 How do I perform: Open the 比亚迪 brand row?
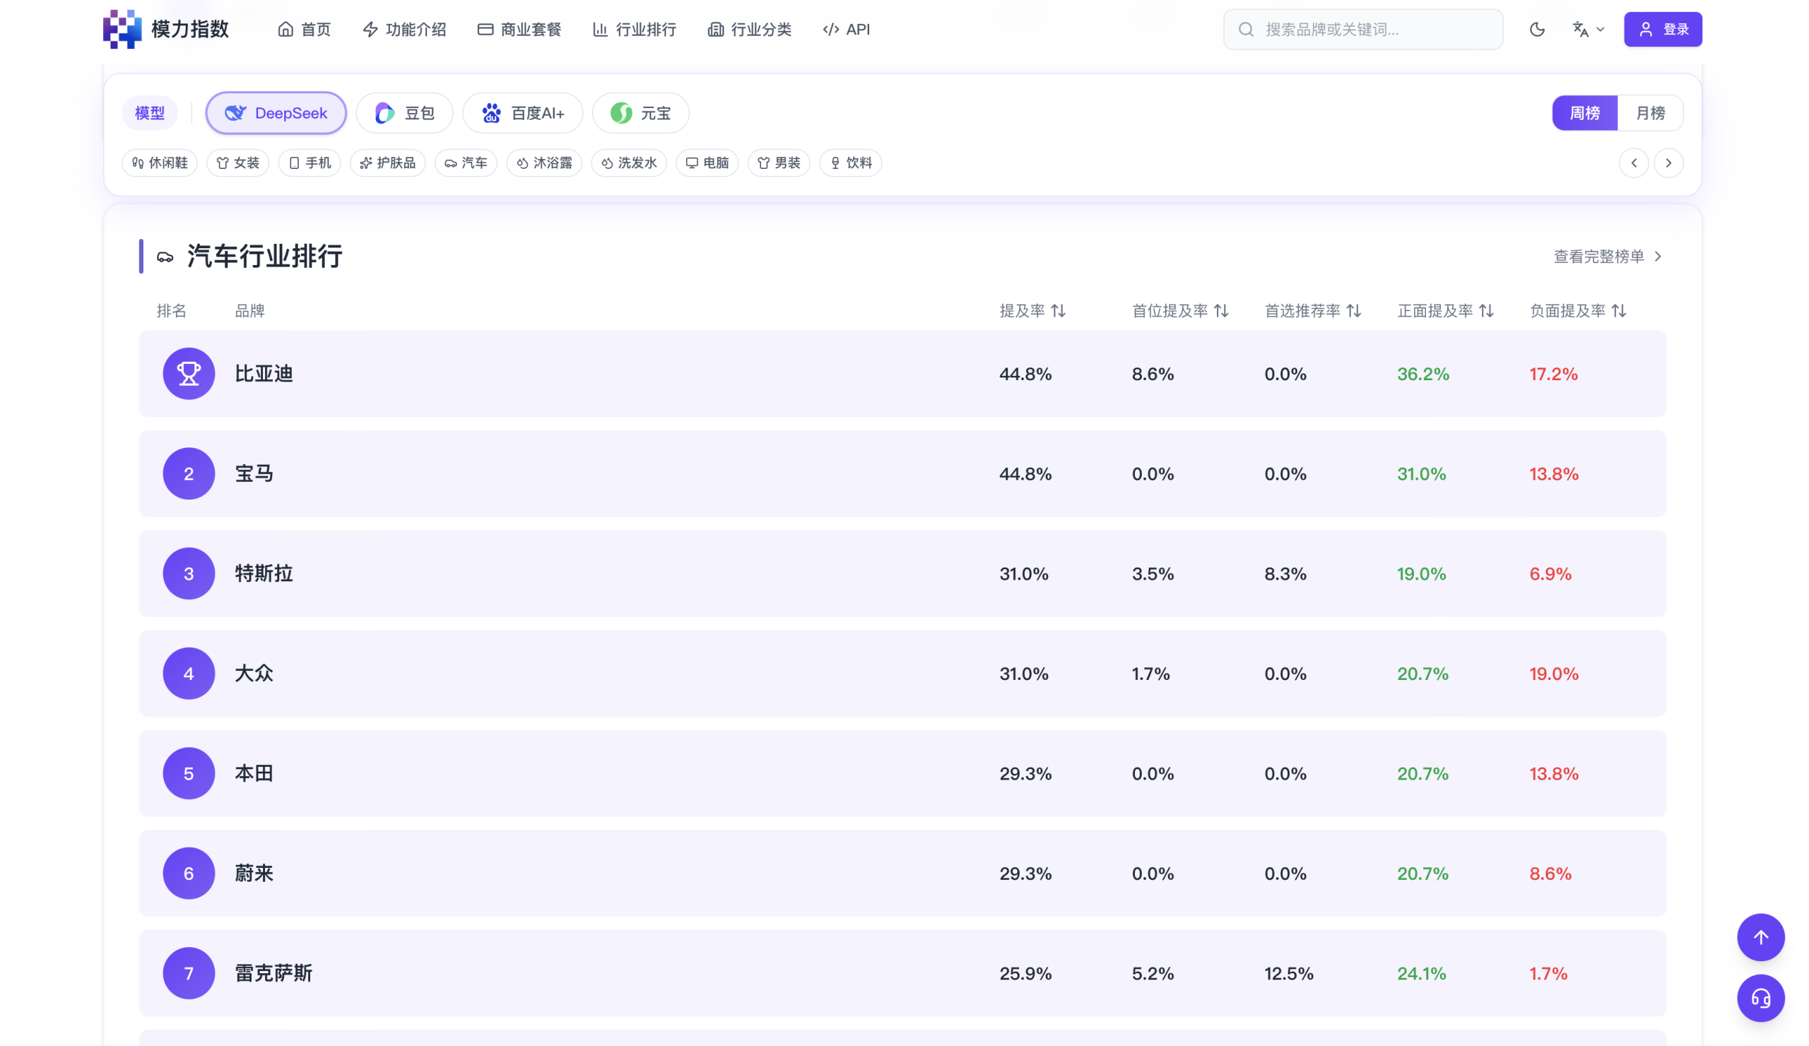click(x=902, y=374)
